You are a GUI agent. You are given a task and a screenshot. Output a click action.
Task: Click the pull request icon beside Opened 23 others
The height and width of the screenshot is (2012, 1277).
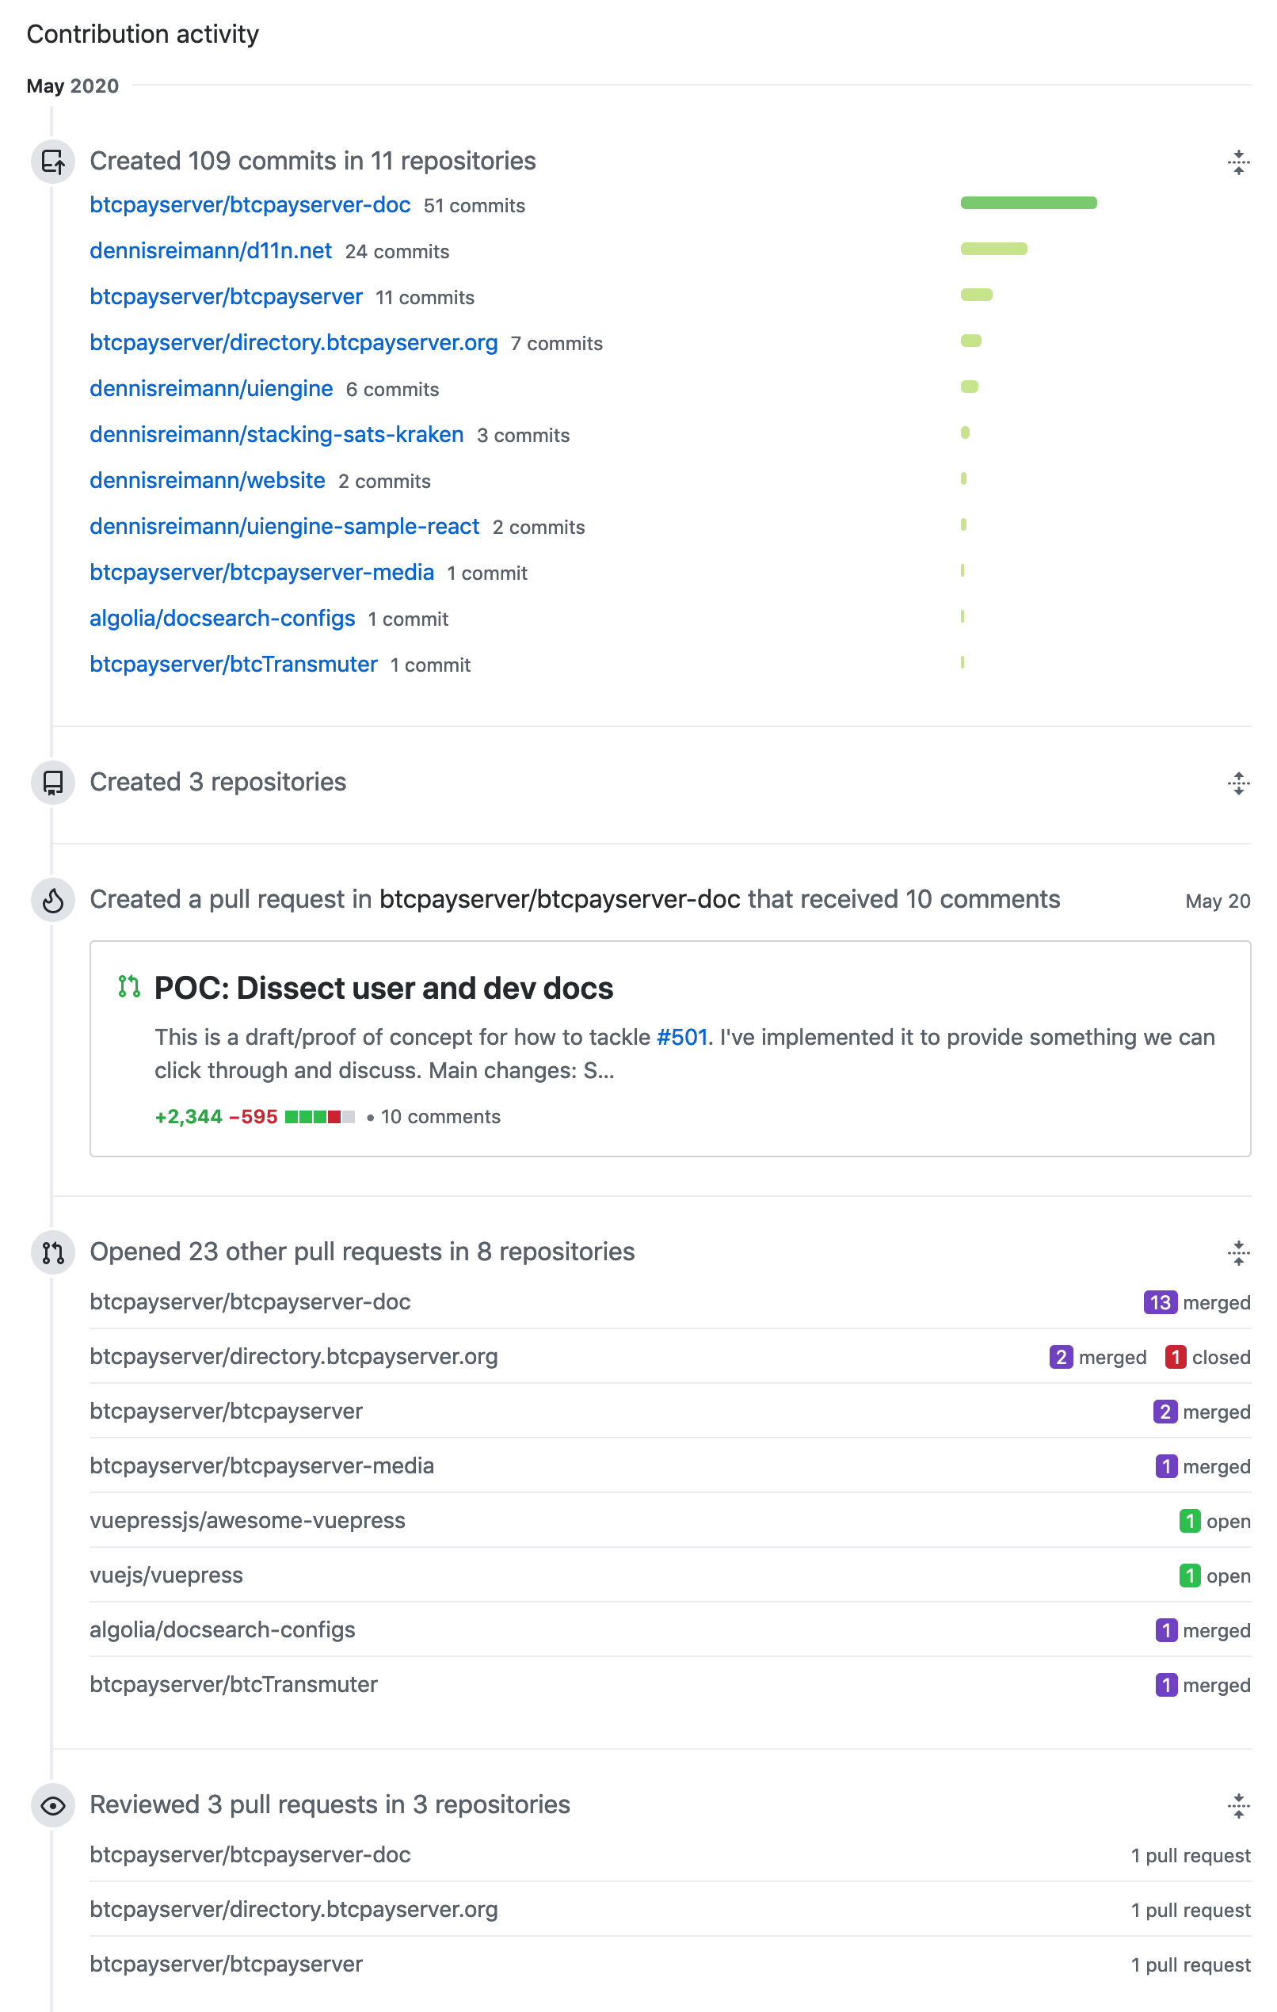click(x=52, y=1252)
